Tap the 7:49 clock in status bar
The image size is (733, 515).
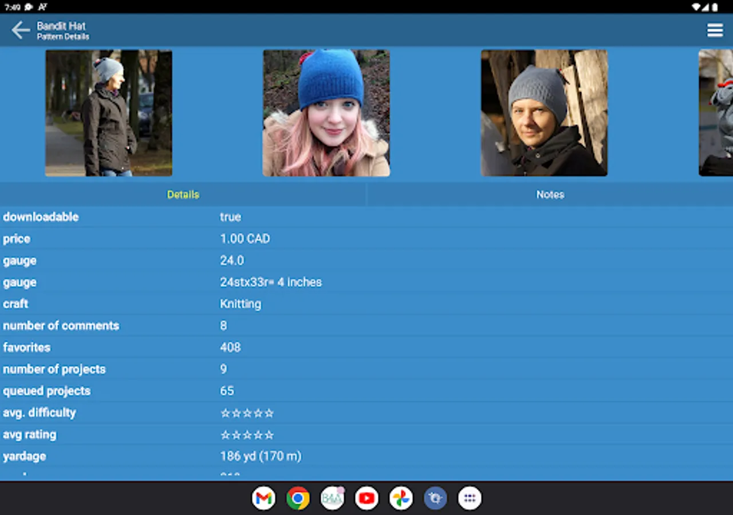pos(12,7)
